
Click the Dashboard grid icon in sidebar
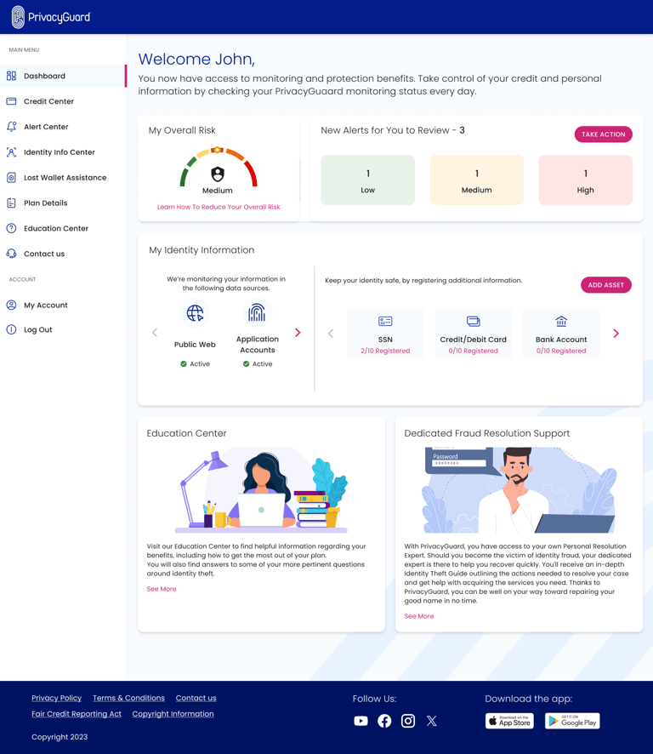[x=12, y=76]
